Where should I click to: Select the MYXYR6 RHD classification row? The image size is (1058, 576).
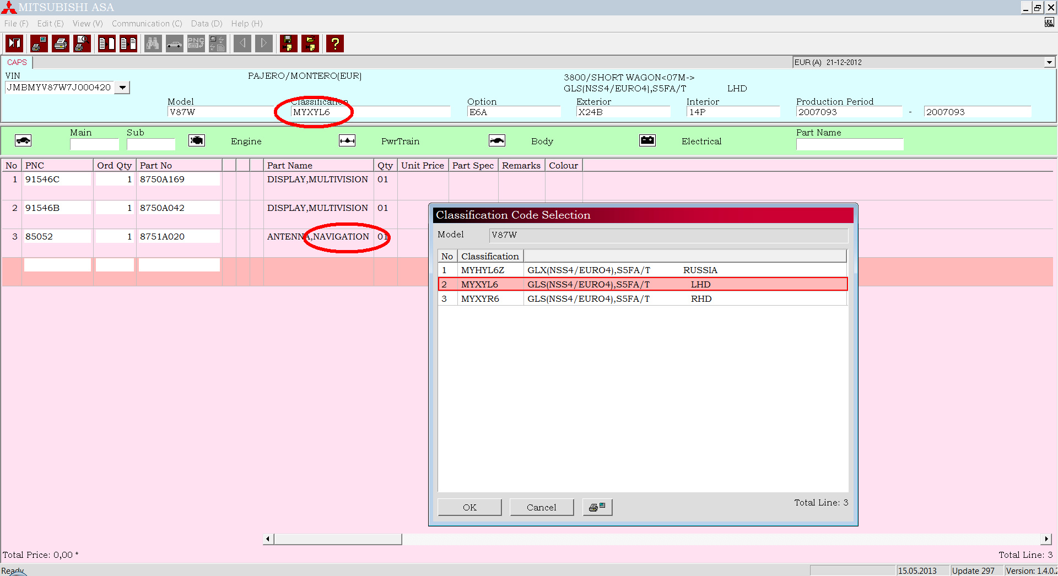click(642, 299)
